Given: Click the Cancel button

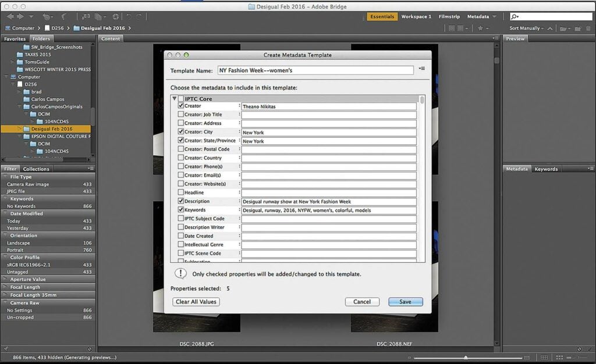Looking at the screenshot, I should 362,302.
